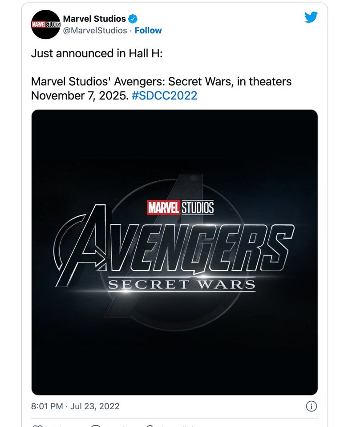Click the Marvel Studios display name
356x427 pixels.
click(94, 19)
